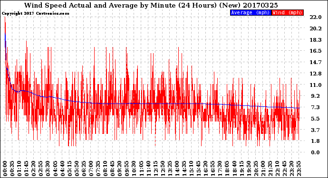Click the 22.0 y-axis label
Viewport: 328px width, 178px height.
pos(316,18)
